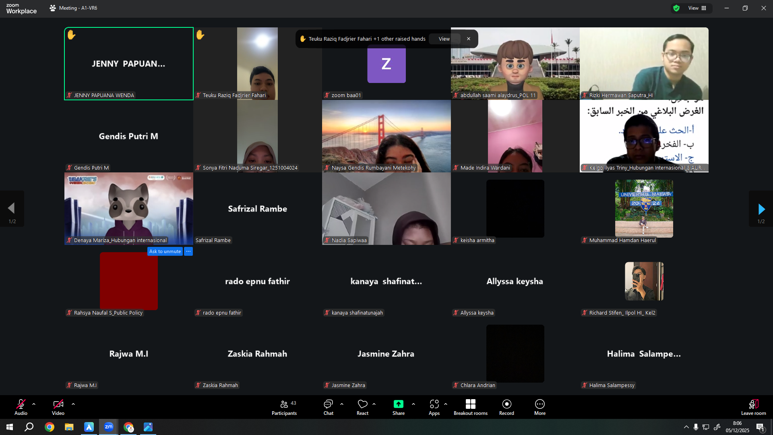Select Naysa Gendis Rumbayani Metekohy video tile
The width and height of the screenshot is (773, 435).
[x=386, y=136]
